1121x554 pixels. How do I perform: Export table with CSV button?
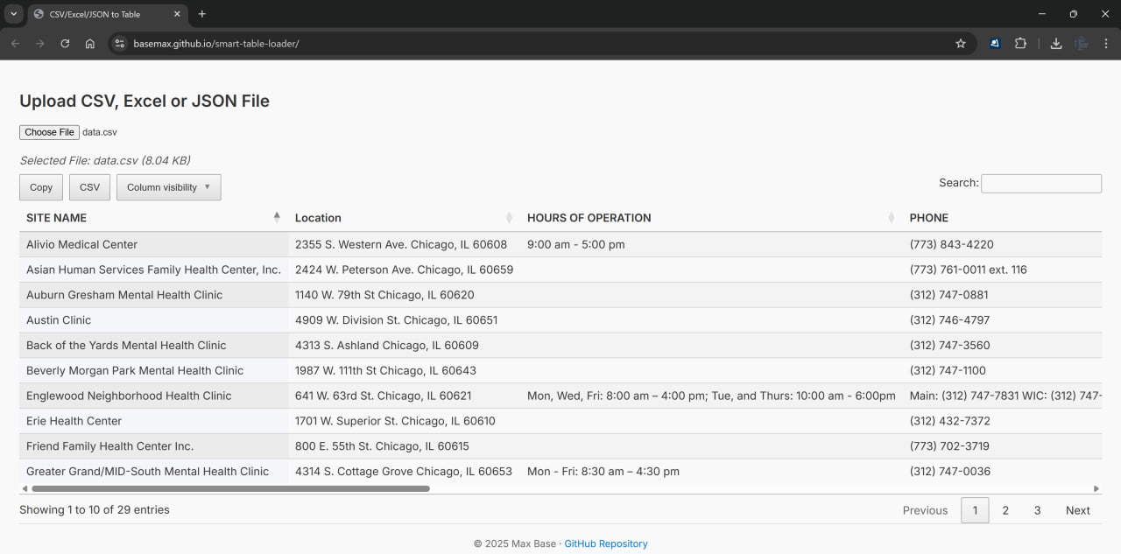pyautogui.click(x=89, y=187)
